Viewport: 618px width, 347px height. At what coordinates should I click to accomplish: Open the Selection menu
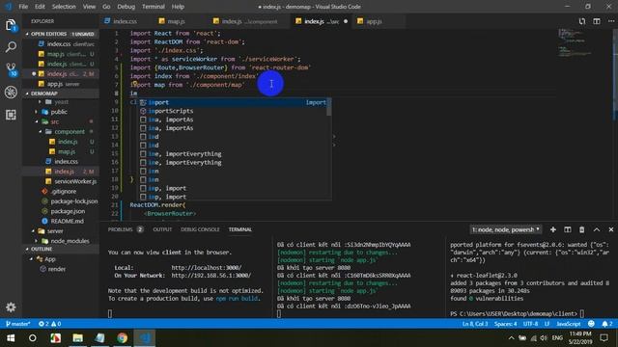coord(64,7)
